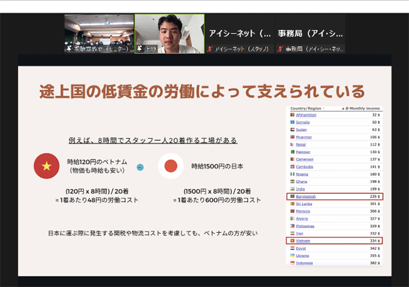
Task: Open the Egypt link
Action: [x=301, y=248]
